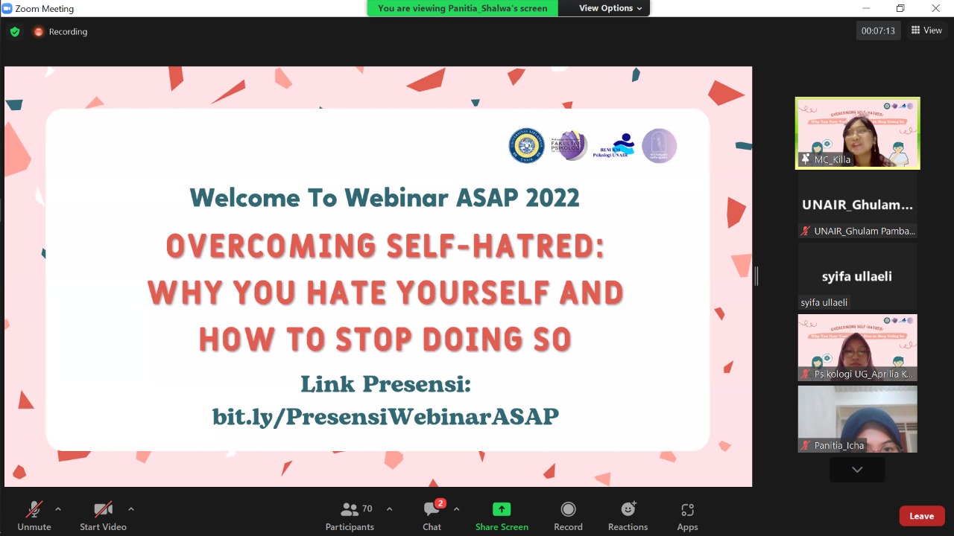Screen dimensions: 954x536
Task: Toggle Start Video camera button
Action: pos(103,510)
